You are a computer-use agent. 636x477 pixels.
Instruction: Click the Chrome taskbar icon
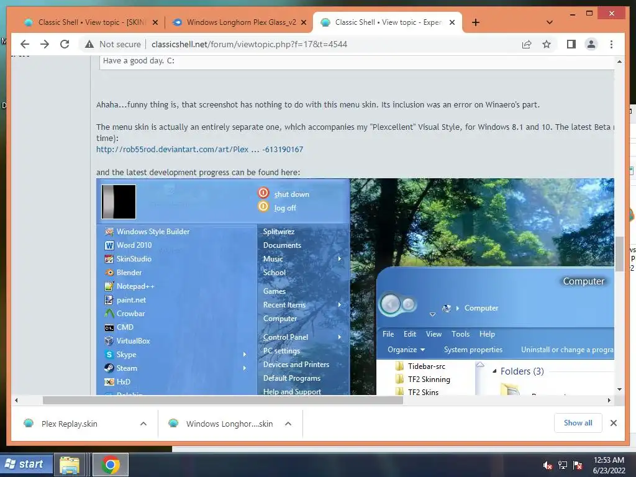pyautogui.click(x=111, y=465)
